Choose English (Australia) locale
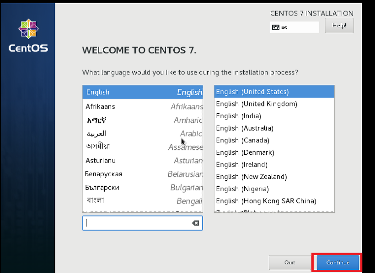The image size is (375, 273). click(x=274, y=128)
